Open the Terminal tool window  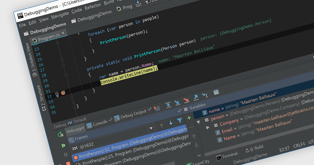(x=227, y=156)
